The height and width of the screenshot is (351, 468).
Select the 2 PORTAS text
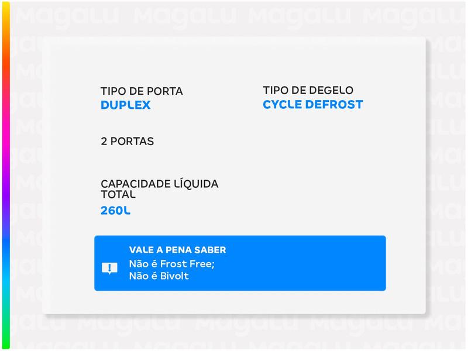[x=127, y=141]
